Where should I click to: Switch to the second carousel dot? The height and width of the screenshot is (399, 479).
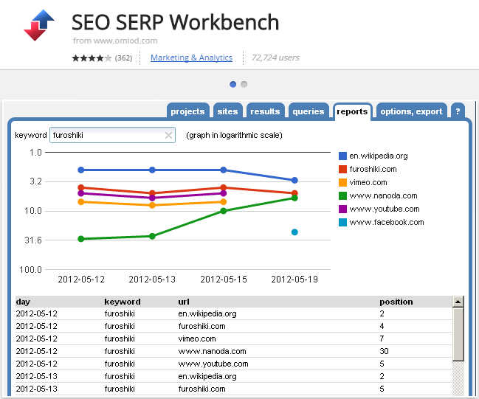point(244,84)
